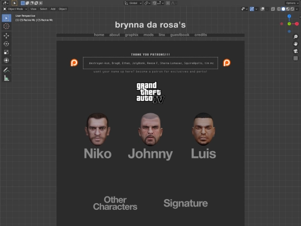This screenshot has height=226, width=301.
Task: Open the Options dropdown
Action: 292,3
